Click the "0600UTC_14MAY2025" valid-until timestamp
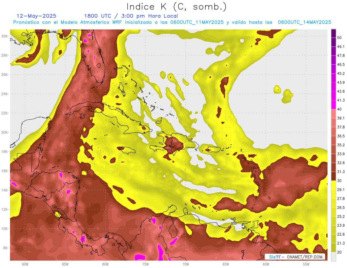Image resolution: width=347 pixels, height=268 pixels. (304, 22)
